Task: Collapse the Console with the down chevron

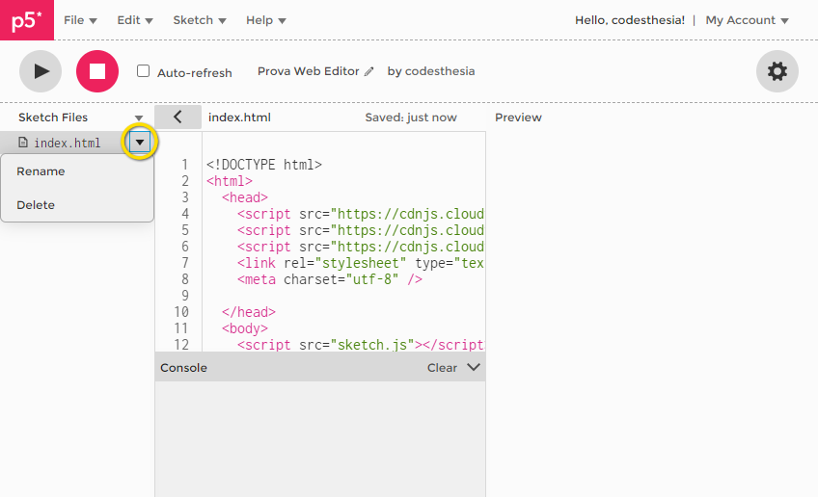Action: (474, 367)
